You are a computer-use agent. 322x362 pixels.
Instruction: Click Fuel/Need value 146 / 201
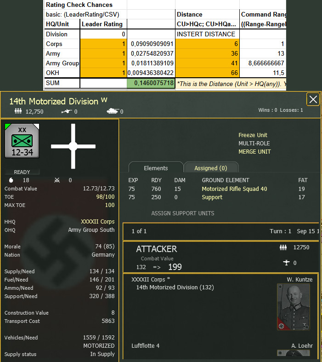click(x=102, y=280)
